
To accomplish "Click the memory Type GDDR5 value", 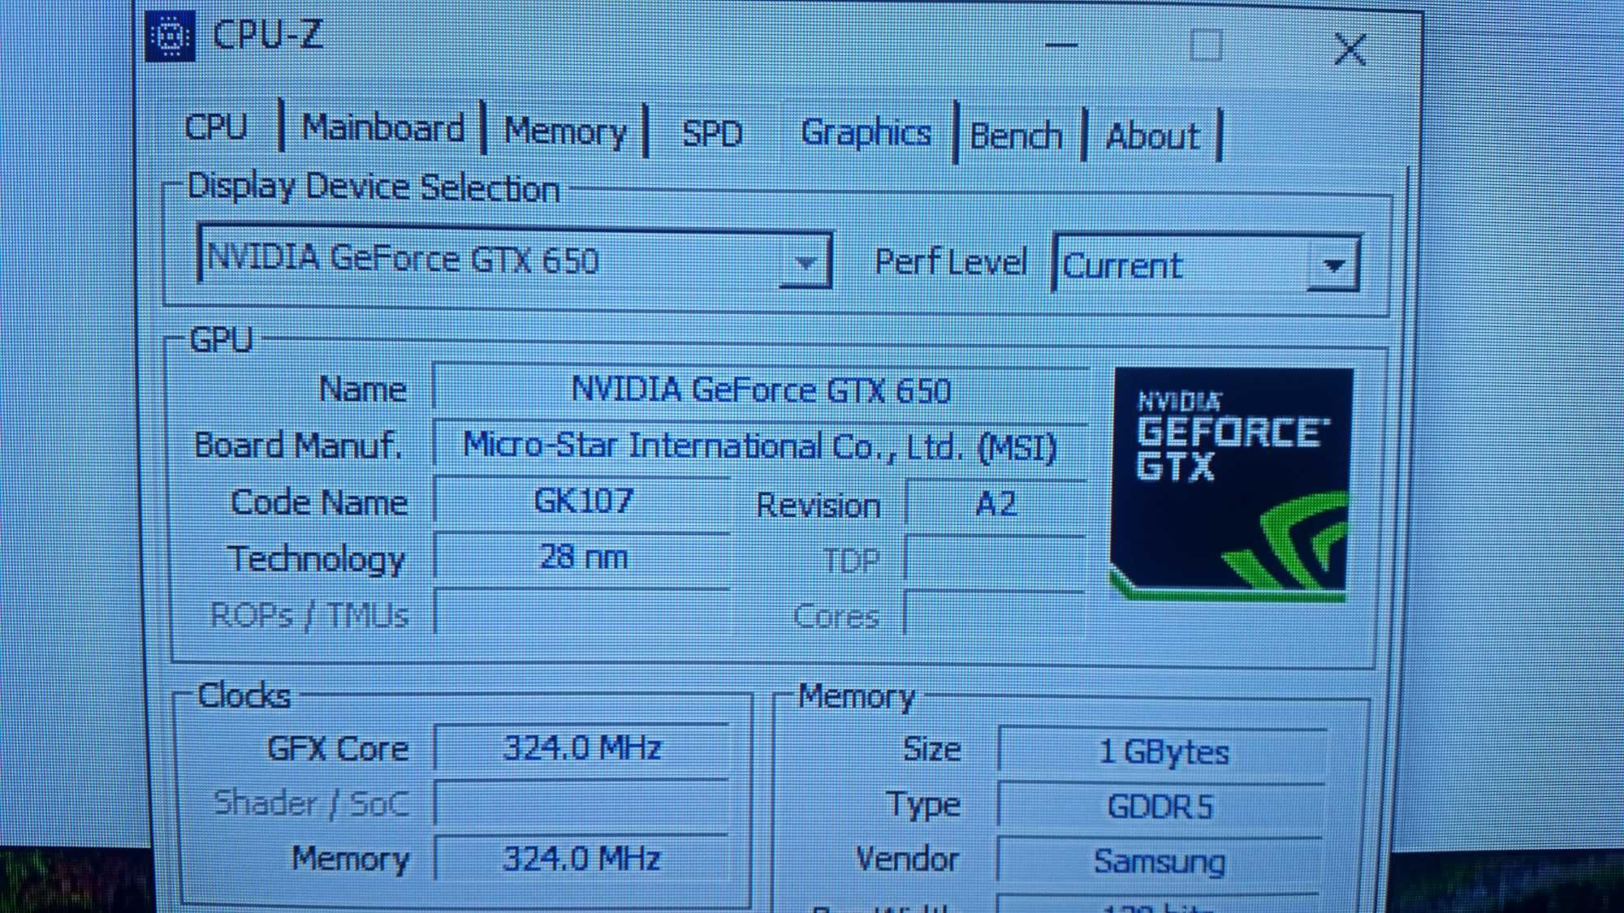I will (1160, 807).
